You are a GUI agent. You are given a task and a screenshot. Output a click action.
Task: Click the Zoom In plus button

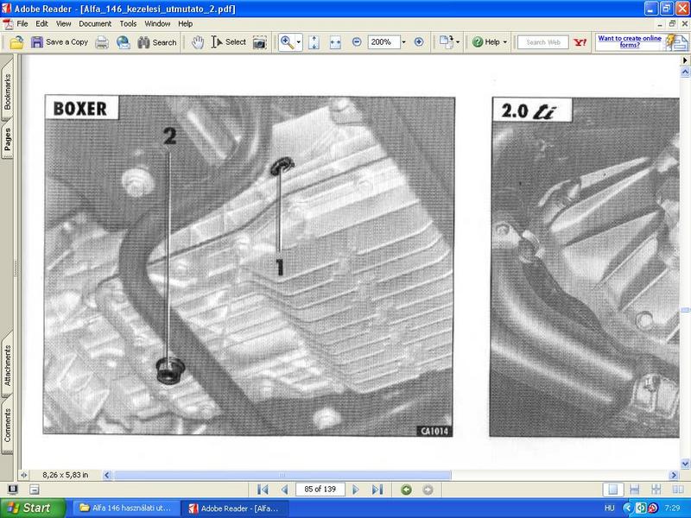click(419, 42)
